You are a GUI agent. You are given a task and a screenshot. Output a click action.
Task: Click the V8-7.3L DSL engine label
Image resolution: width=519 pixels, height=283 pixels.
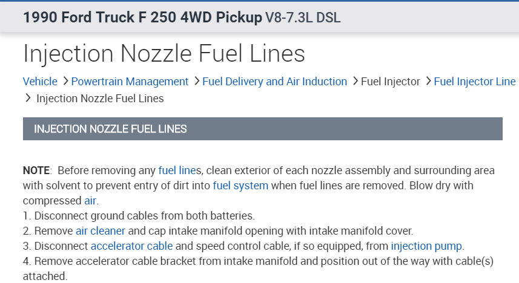[x=303, y=18]
